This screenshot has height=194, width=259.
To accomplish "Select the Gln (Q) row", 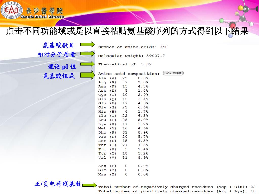I will [123, 99].
